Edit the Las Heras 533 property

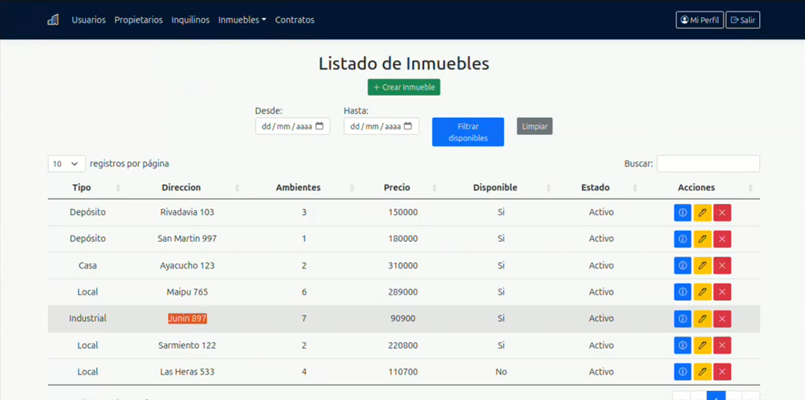(x=702, y=372)
